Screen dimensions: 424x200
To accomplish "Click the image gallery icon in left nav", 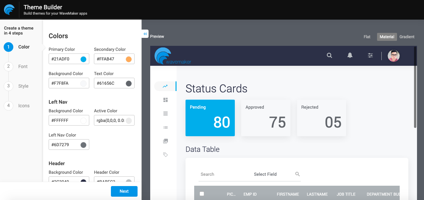I will [166, 141].
